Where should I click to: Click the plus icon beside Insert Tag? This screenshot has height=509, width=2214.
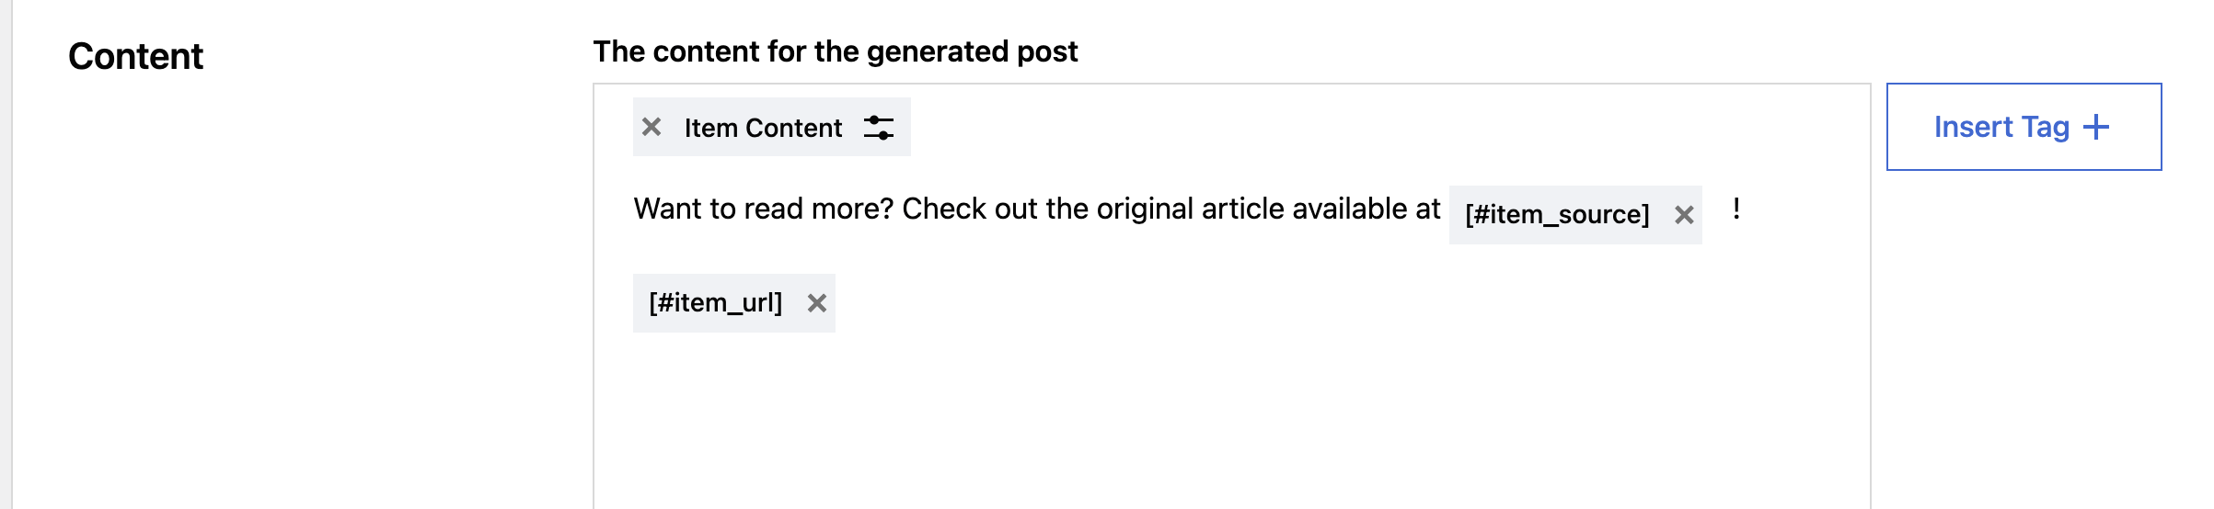coord(2096,127)
